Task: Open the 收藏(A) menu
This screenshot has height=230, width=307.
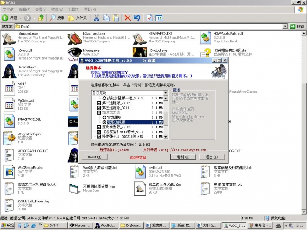Action: click(57, 9)
